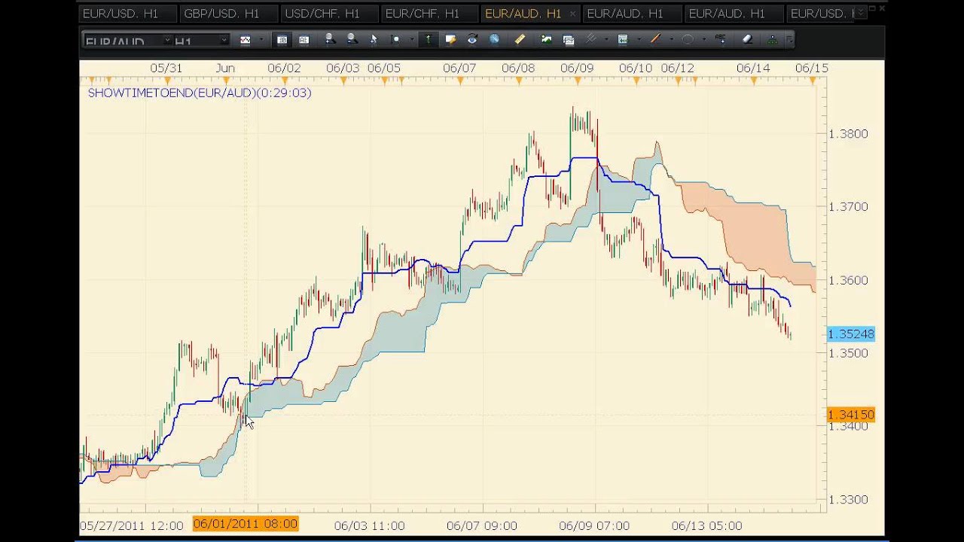Expand the chart type dropdown arrow
964x542 pixels.
pos(261,40)
